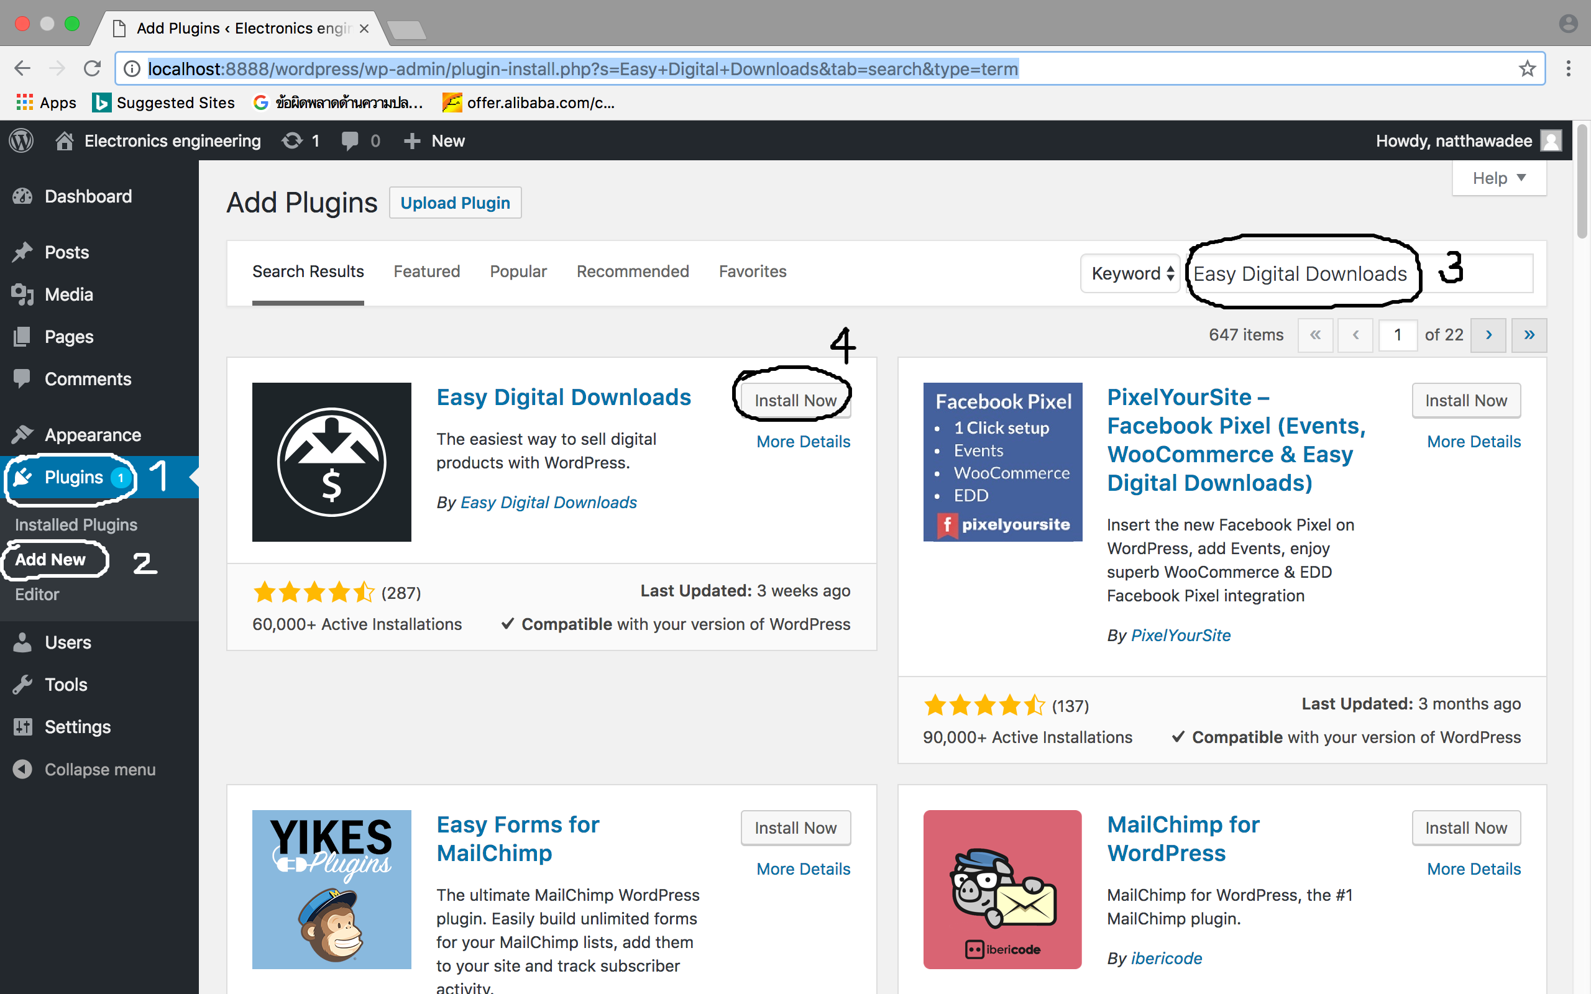
Task: Open the offer.alibaba.com bookmark
Action: [529, 103]
